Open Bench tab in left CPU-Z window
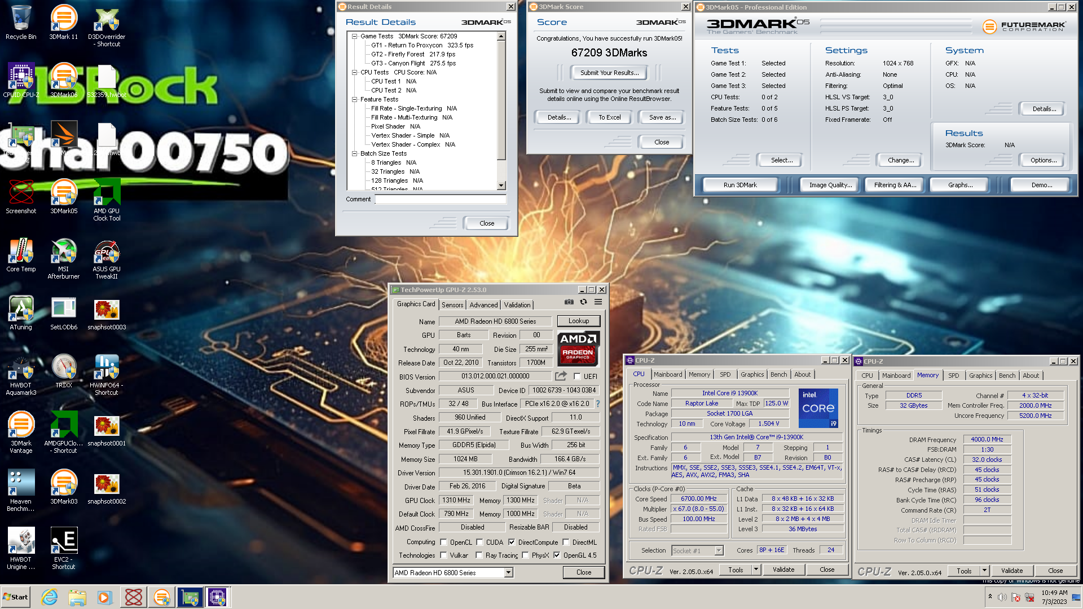 (x=778, y=374)
